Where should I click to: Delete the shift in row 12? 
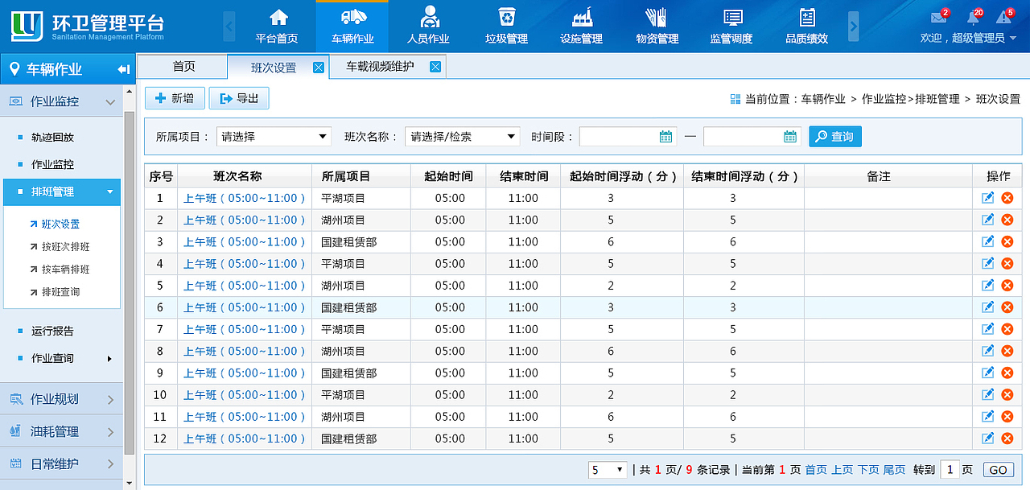(1007, 438)
